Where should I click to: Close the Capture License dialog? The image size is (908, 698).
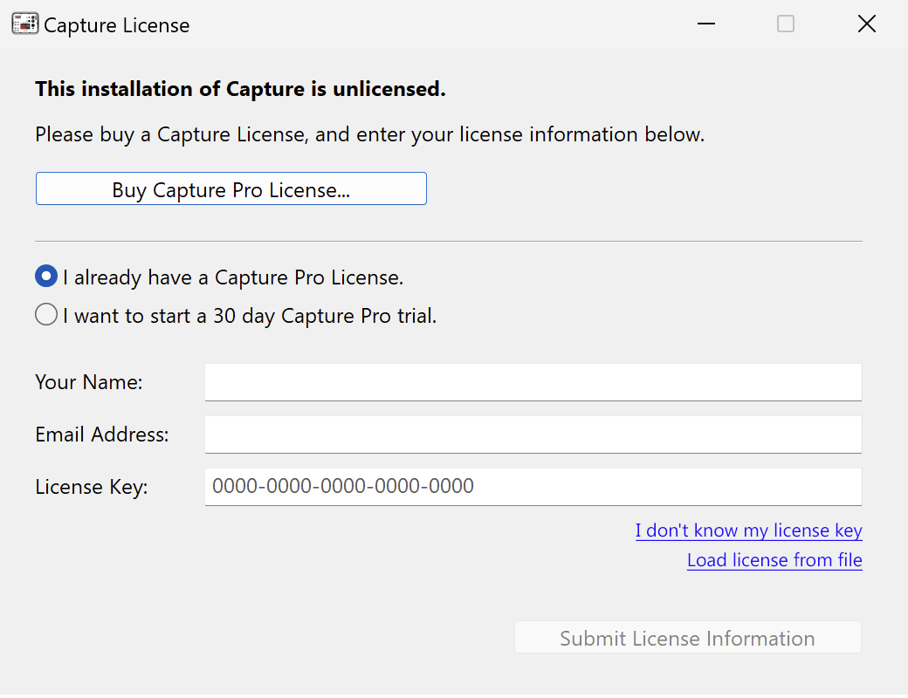pos(866,24)
